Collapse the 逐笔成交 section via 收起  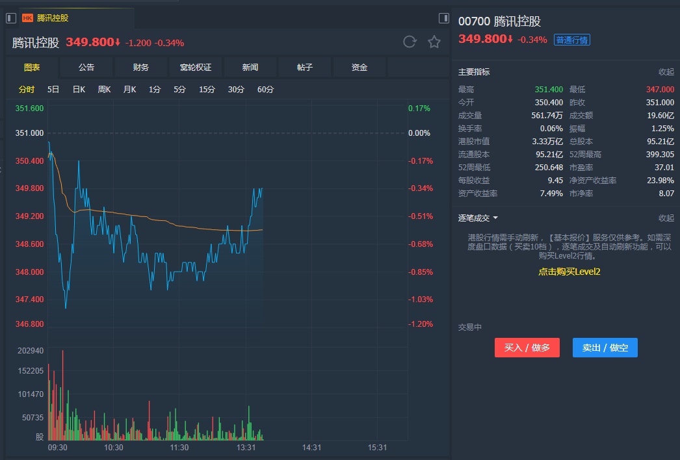666,218
